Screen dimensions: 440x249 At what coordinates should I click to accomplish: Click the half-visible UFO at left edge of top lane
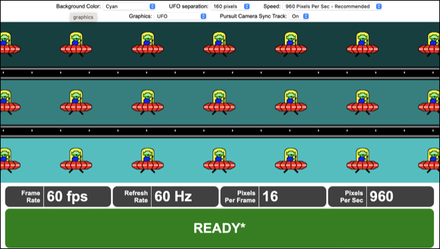[x=10, y=45]
